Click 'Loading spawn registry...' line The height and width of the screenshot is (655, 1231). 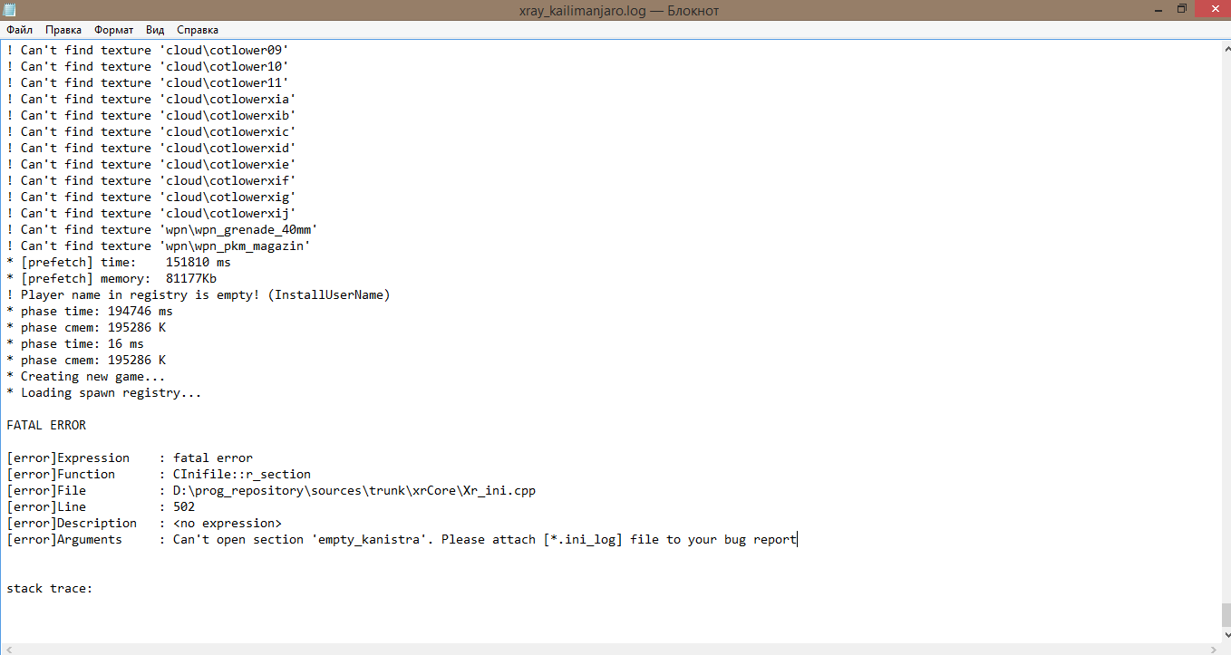point(104,392)
